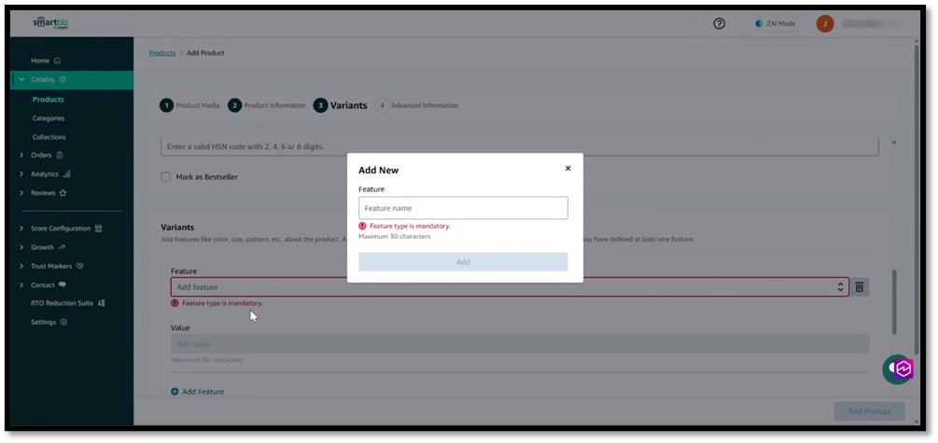Click the Add Feature link
The image size is (938, 443).
[198, 392]
